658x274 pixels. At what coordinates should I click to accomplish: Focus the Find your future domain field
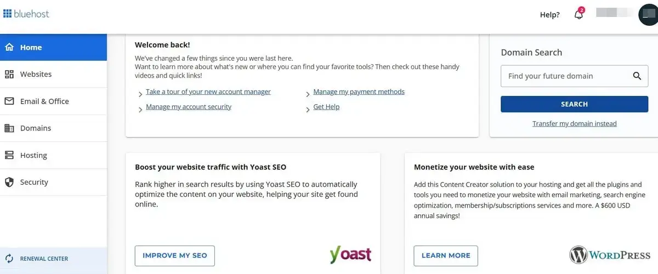[566, 76]
